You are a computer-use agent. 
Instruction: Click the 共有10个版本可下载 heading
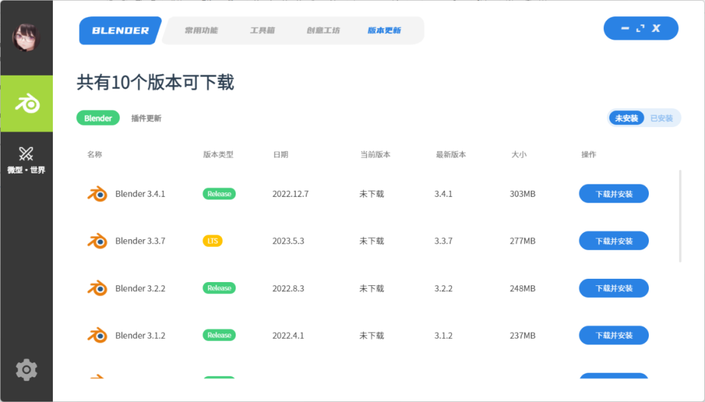click(x=155, y=83)
